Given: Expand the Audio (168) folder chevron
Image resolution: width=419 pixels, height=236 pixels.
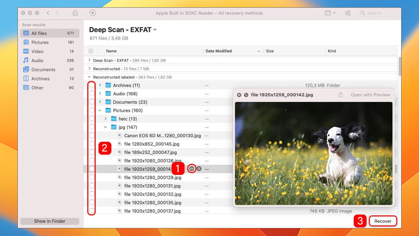Looking at the screenshot, I should tap(100, 94).
